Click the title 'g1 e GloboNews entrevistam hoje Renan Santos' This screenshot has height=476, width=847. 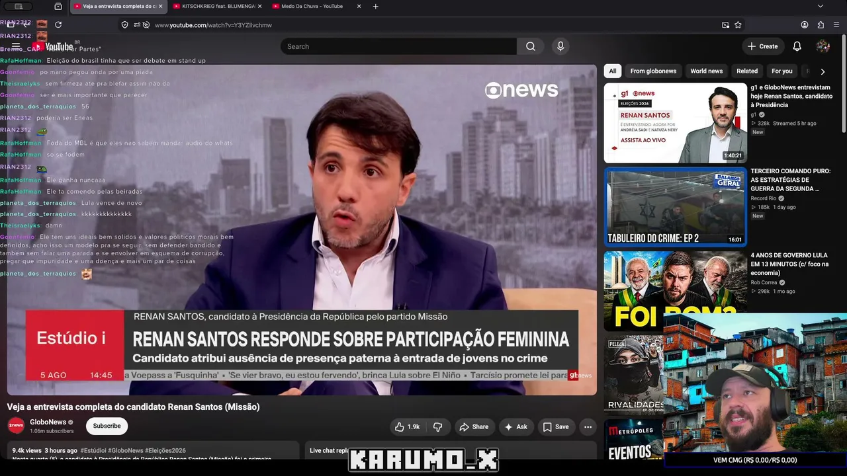[791, 96]
